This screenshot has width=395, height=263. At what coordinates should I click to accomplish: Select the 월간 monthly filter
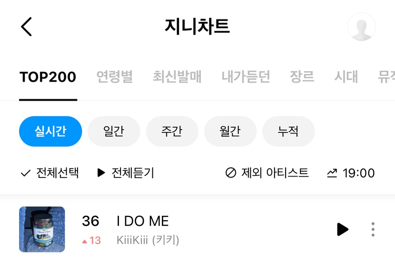(230, 131)
